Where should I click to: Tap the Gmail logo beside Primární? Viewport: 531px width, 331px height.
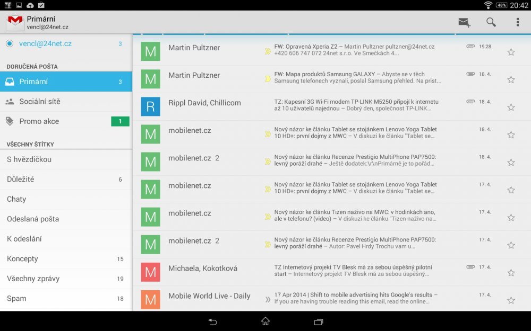(x=14, y=22)
